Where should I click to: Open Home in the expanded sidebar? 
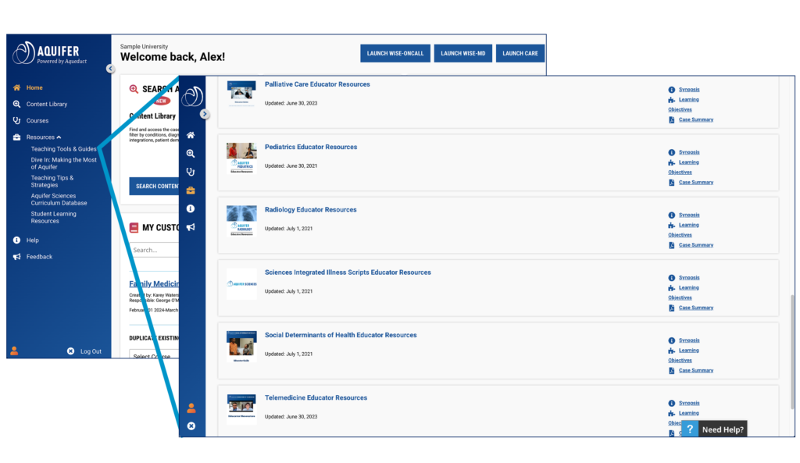[x=34, y=87]
